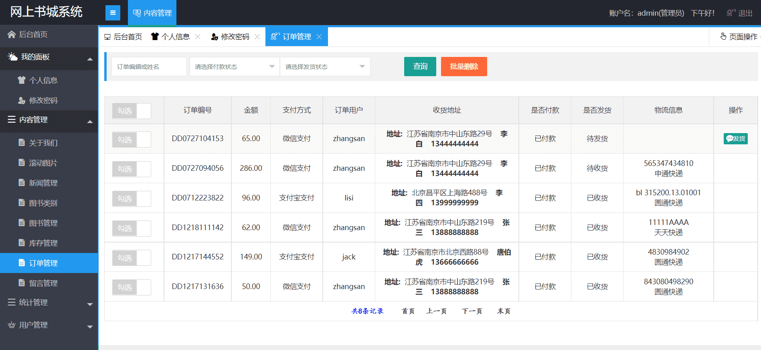The width and height of the screenshot is (761, 350).
Task: Toggle the select-all 勾选 in table header
Action: click(x=132, y=111)
